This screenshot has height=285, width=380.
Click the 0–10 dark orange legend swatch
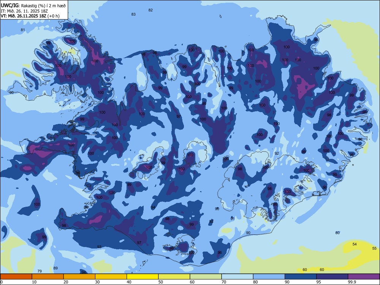point(16,277)
